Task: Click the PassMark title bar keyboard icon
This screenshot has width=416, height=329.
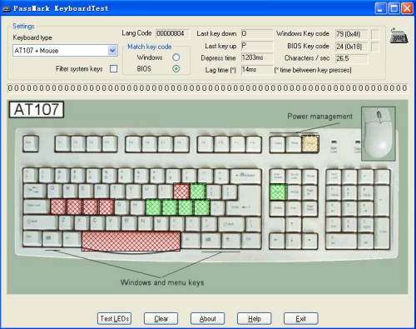Action: [x=6, y=8]
